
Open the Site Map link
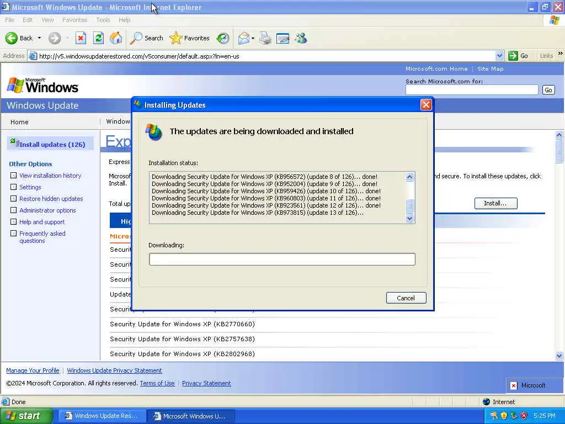pyautogui.click(x=490, y=68)
